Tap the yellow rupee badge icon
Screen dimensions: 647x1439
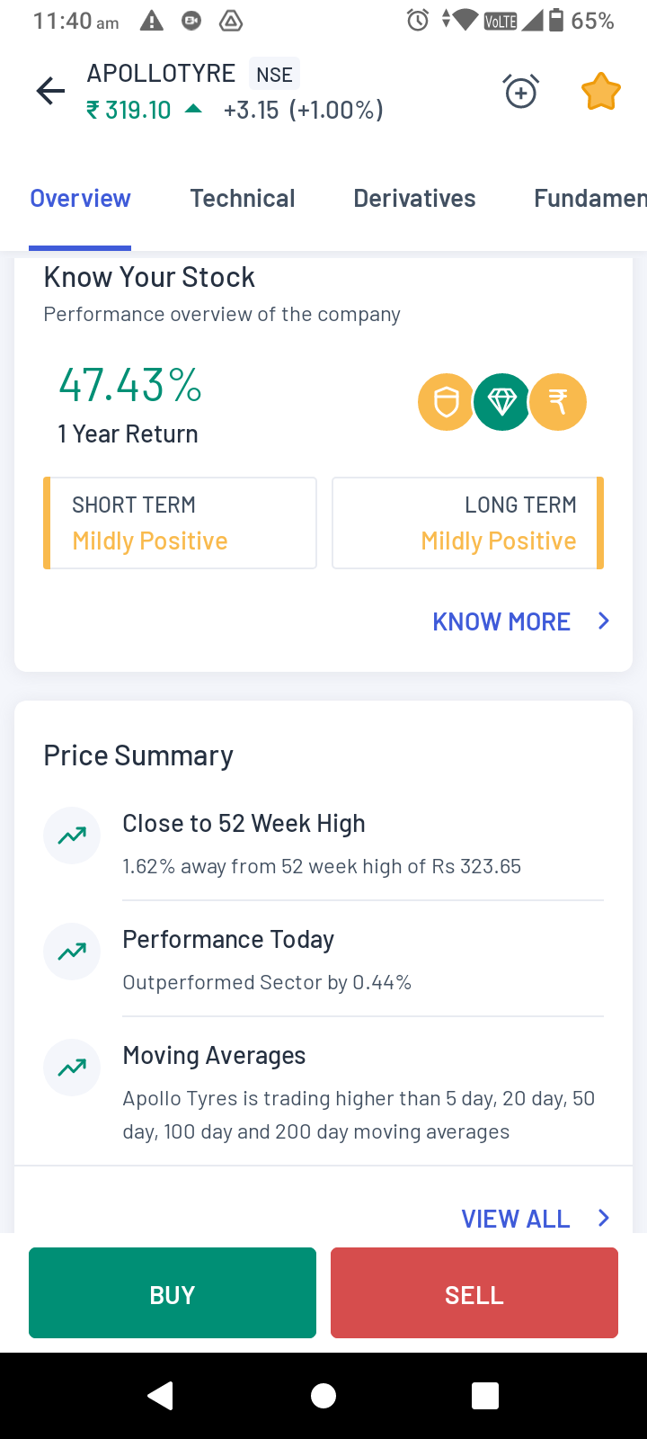tap(558, 402)
